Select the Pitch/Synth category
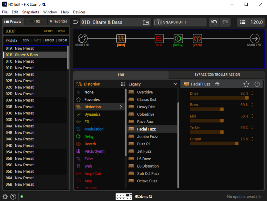The width and height of the screenshot is (267, 201). tap(100, 151)
